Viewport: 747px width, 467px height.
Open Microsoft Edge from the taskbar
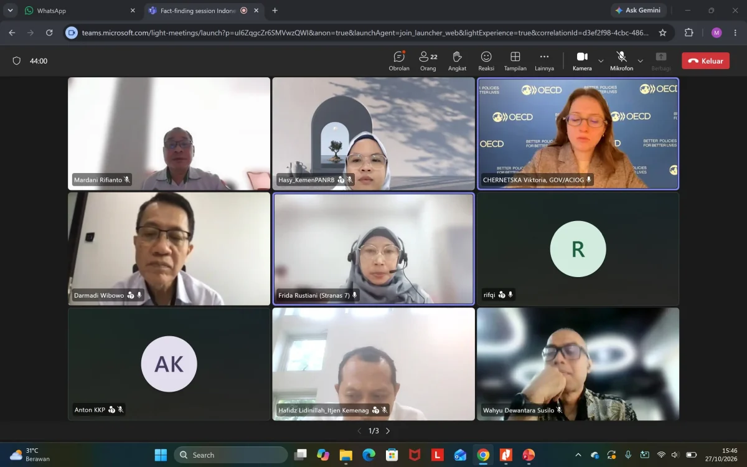pos(369,455)
